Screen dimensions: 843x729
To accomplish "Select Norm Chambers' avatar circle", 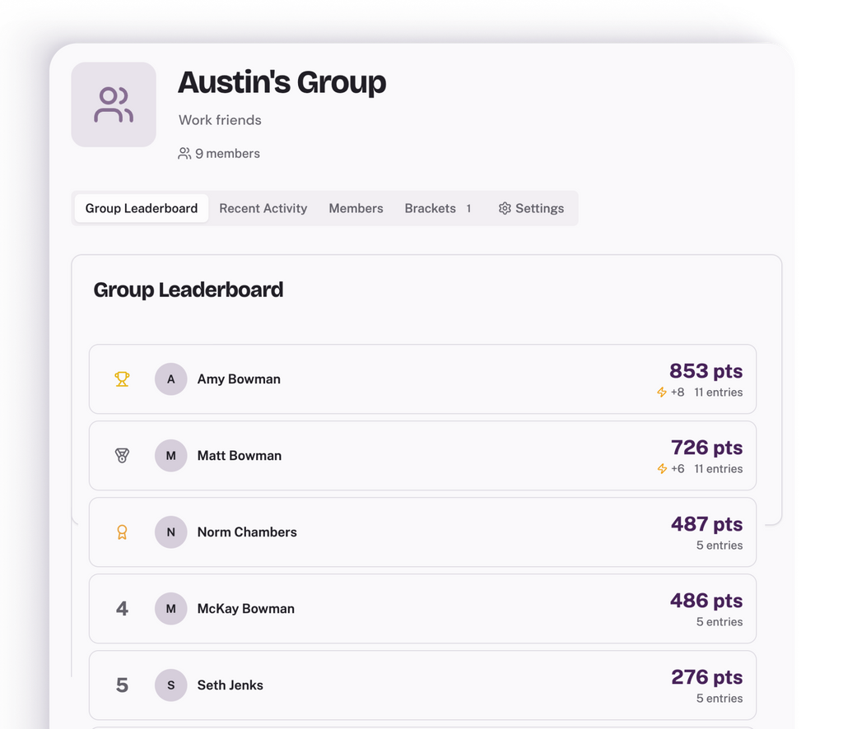I will coord(171,532).
